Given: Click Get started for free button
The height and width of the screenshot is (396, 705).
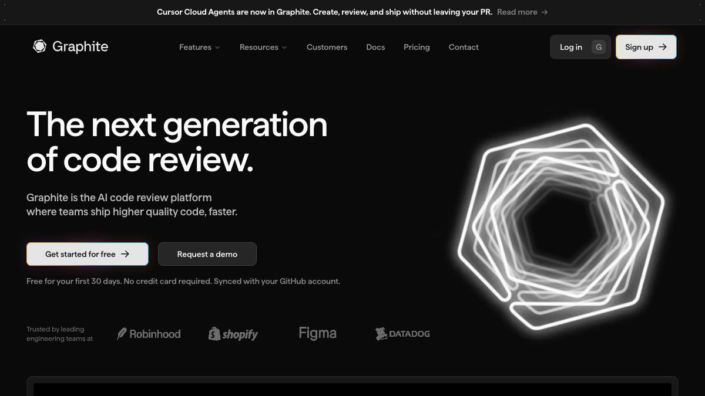Looking at the screenshot, I should [88, 254].
